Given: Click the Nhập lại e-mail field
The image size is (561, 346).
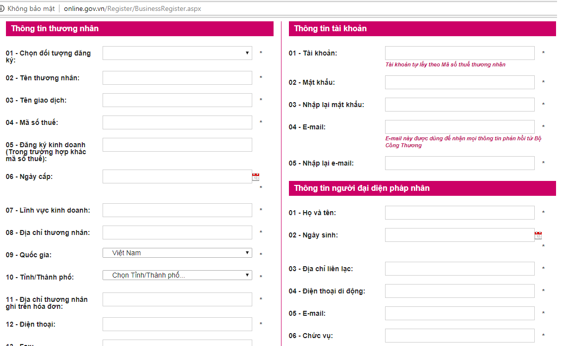Looking at the screenshot, I should coord(459,163).
